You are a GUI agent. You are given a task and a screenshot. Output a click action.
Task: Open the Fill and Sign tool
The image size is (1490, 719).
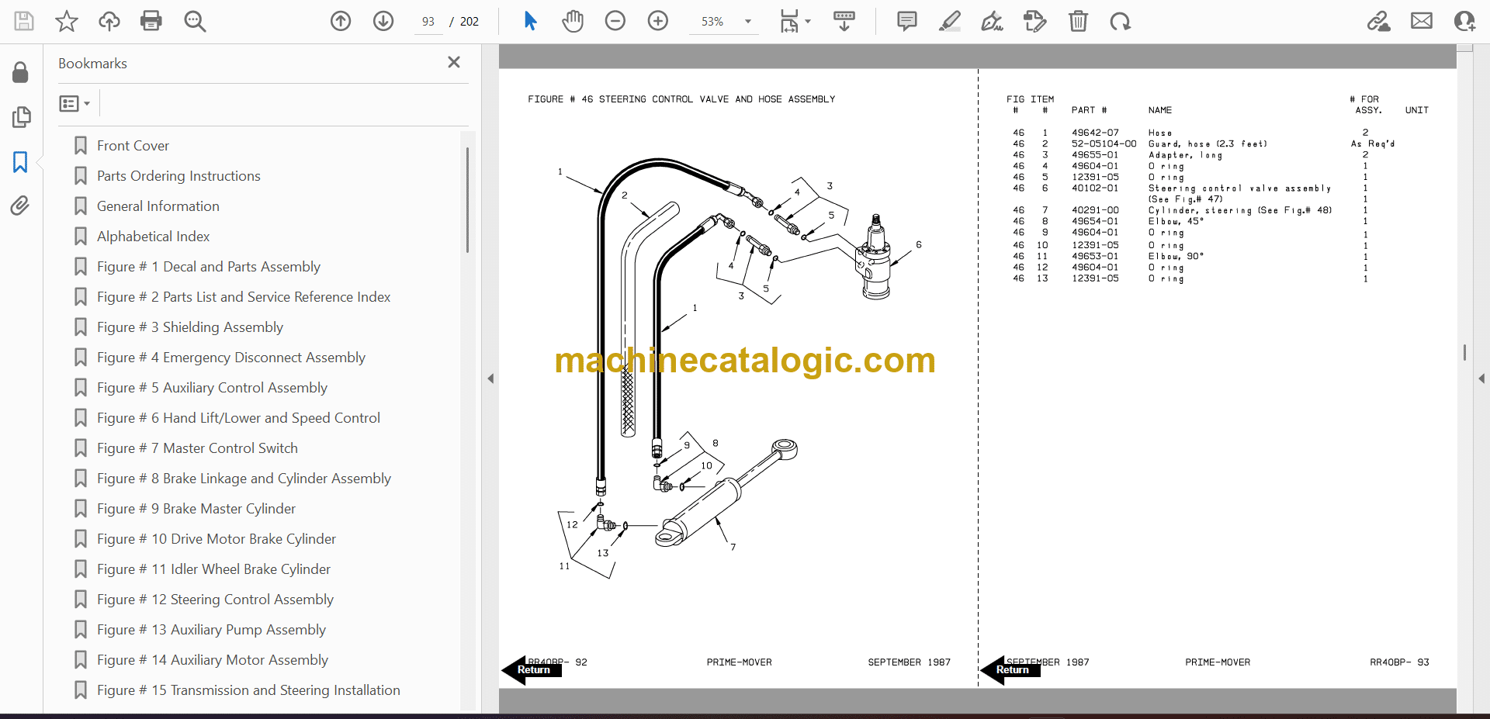(x=992, y=21)
